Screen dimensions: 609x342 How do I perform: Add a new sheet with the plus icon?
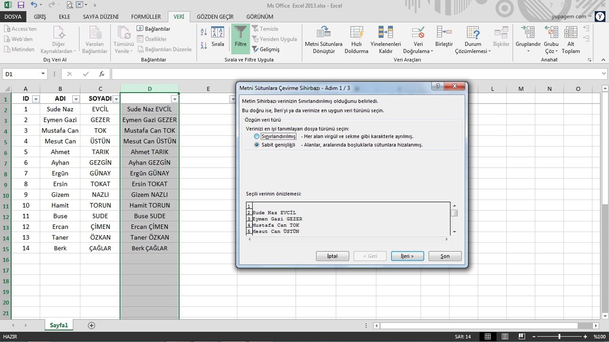pos(91,325)
